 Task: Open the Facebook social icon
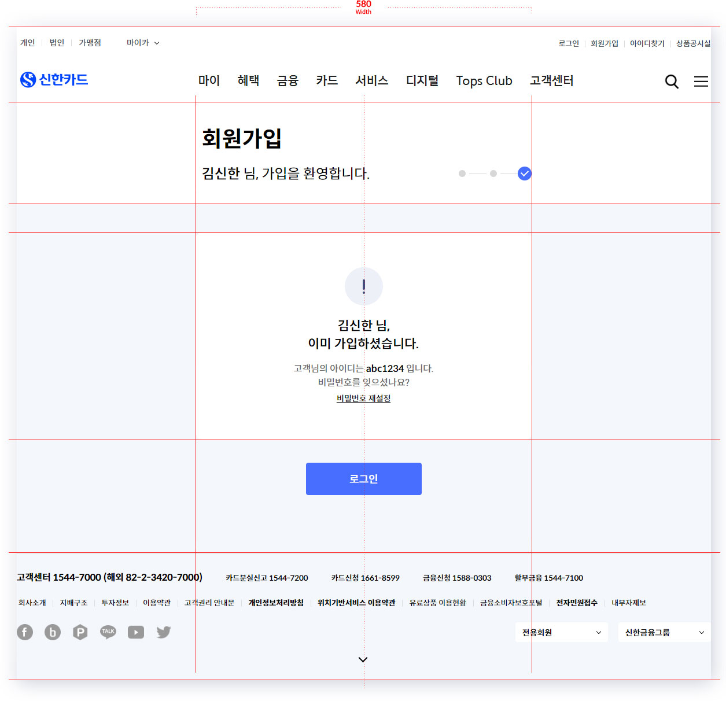click(x=25, y=632)
